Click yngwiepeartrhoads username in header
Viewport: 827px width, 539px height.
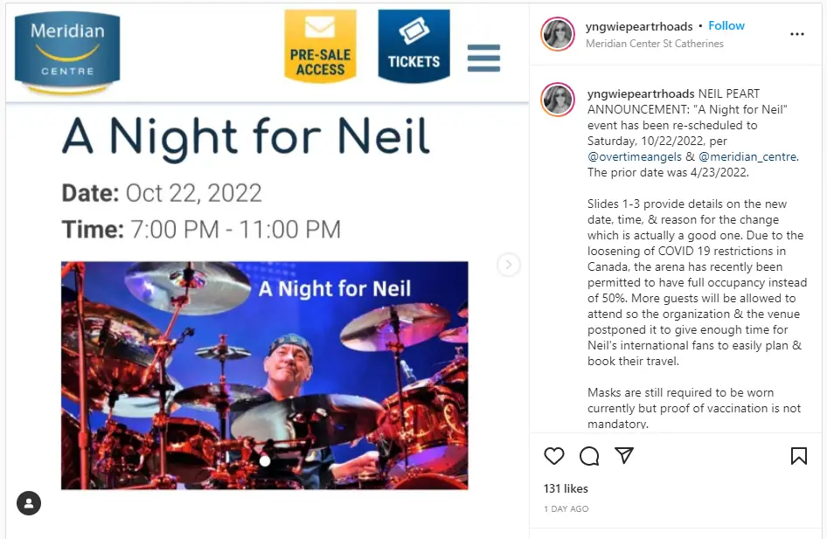click(x=639, y=26)
